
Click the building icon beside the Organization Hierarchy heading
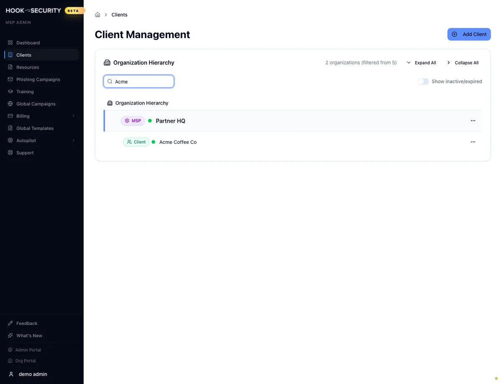click(x=107, y=63)
